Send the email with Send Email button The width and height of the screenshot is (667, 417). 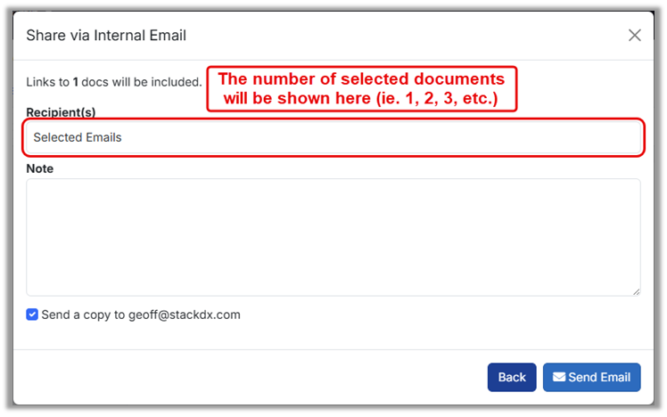click(x=591, y=377)
